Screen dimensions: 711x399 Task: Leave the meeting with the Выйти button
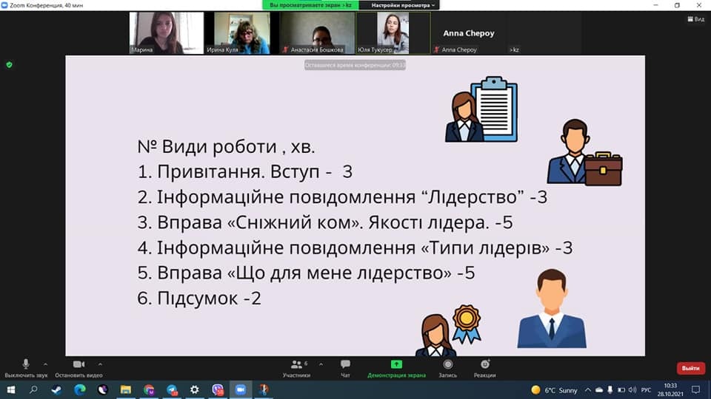point(690,368)
